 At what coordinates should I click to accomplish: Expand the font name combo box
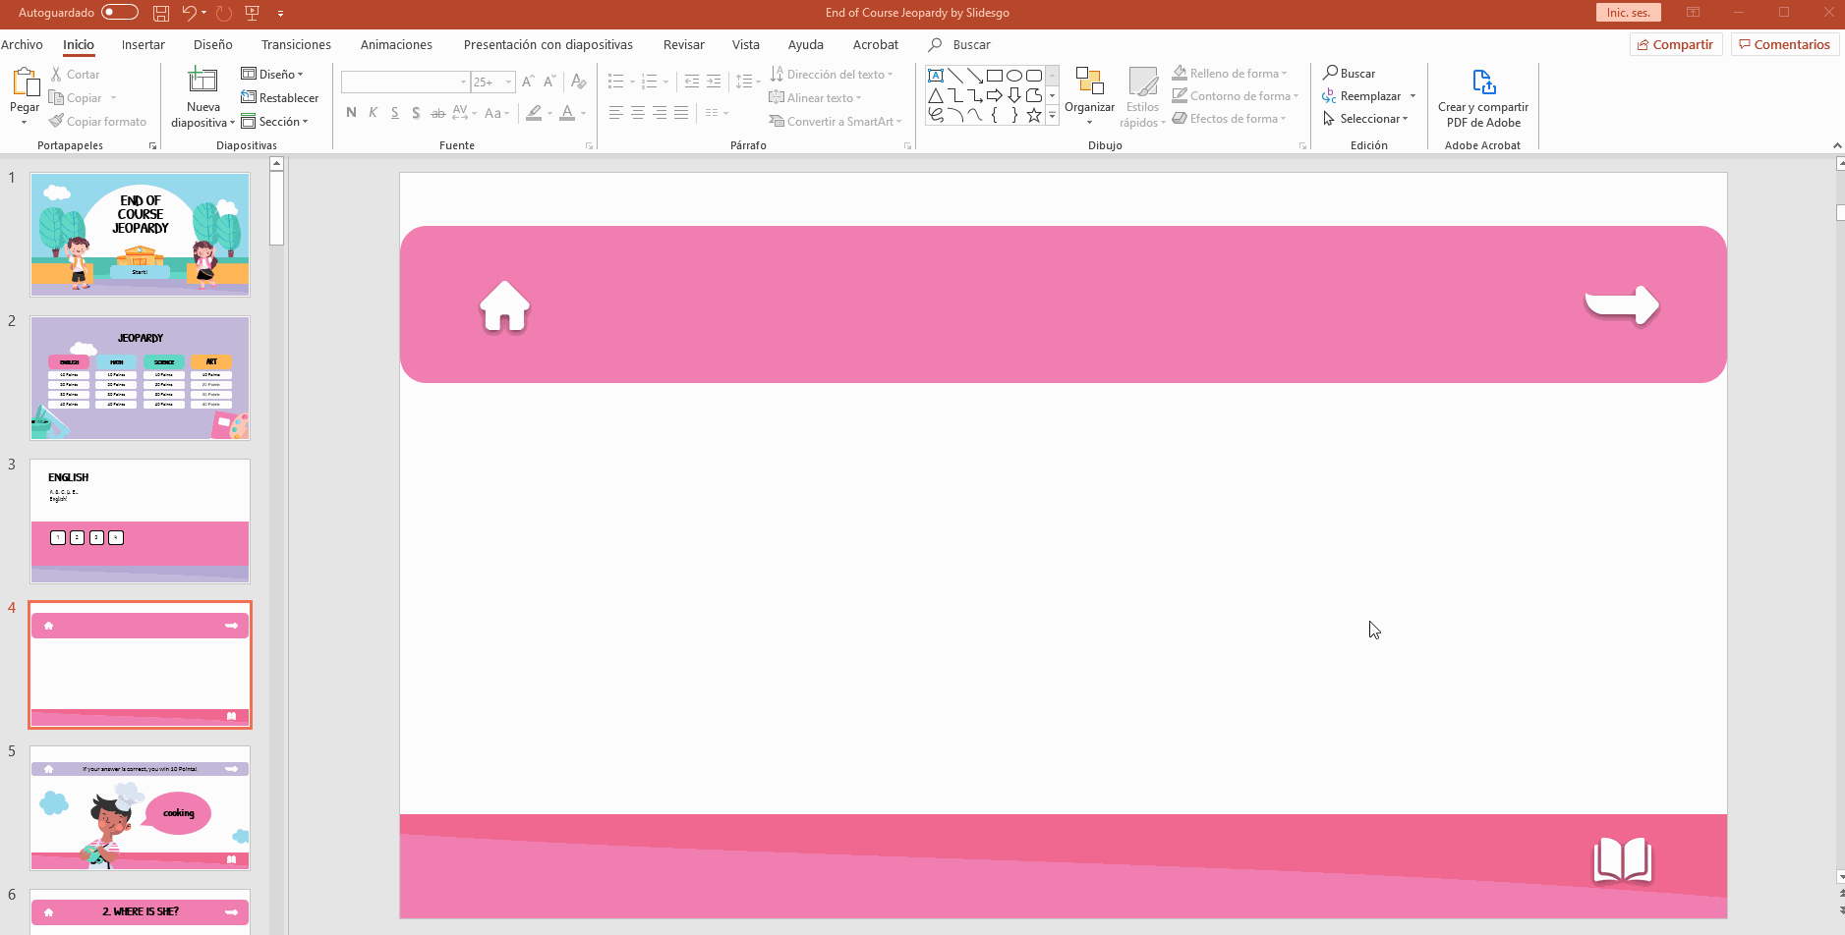click(463, 82)
